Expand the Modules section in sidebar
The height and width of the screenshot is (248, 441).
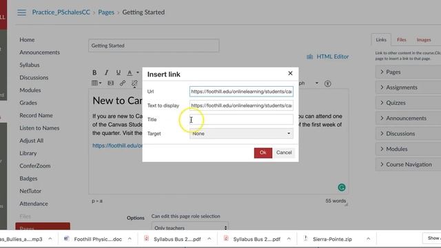[408, 149]
